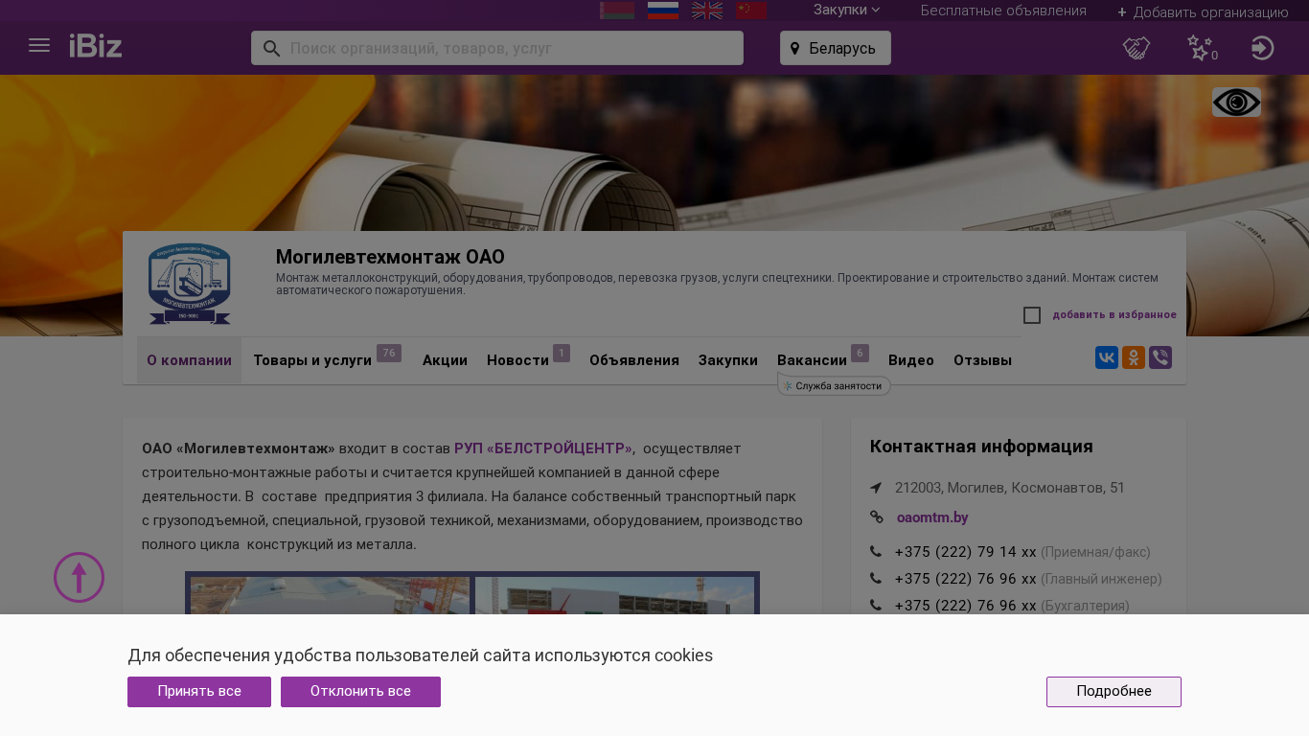The width and height of the screenshot is (1309, 736).
Task: Click Добавить организацию link
Action: pyautogui.click(x=1203, y=12)
